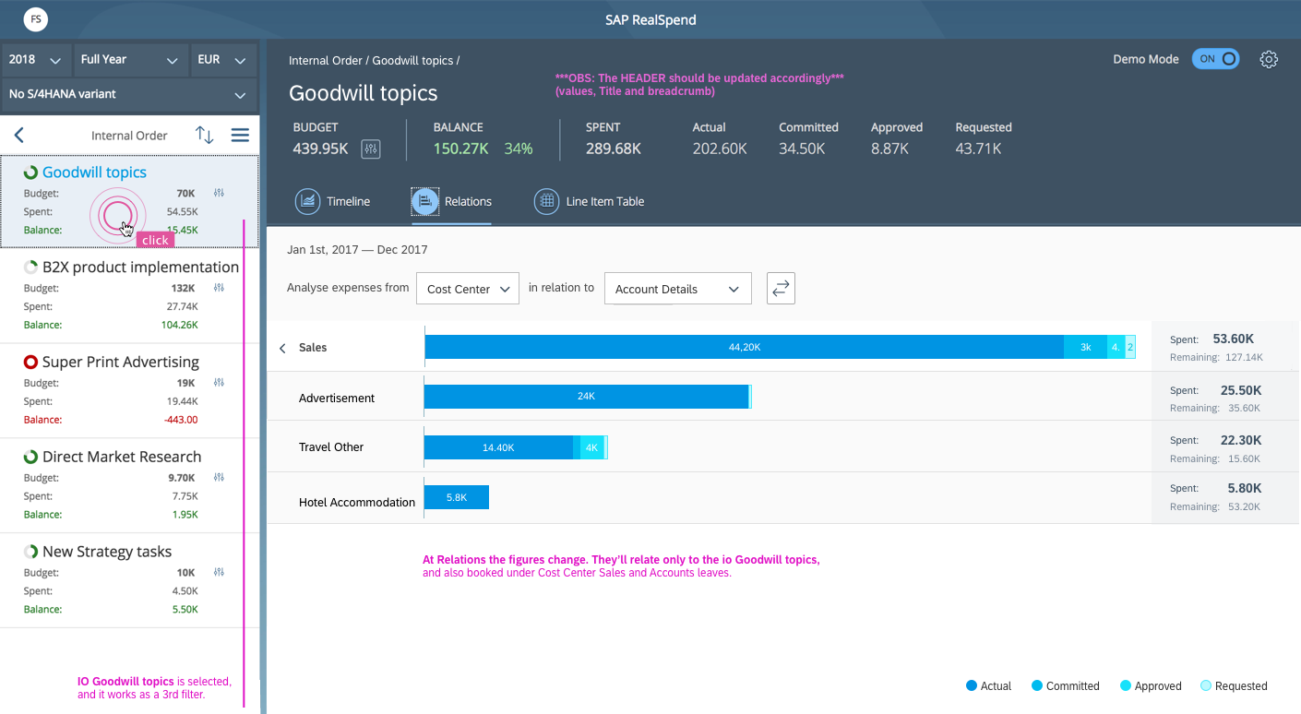Click the status ring icon of Direct Market Research
The height and width of the screenshot is (714, 1301).
click(30, 458)
